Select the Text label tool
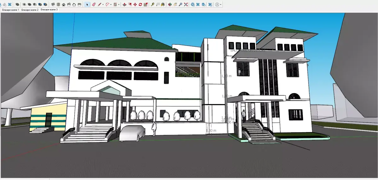Image resolution: width=378 pixels, height=180 pixels. (158, 4)
